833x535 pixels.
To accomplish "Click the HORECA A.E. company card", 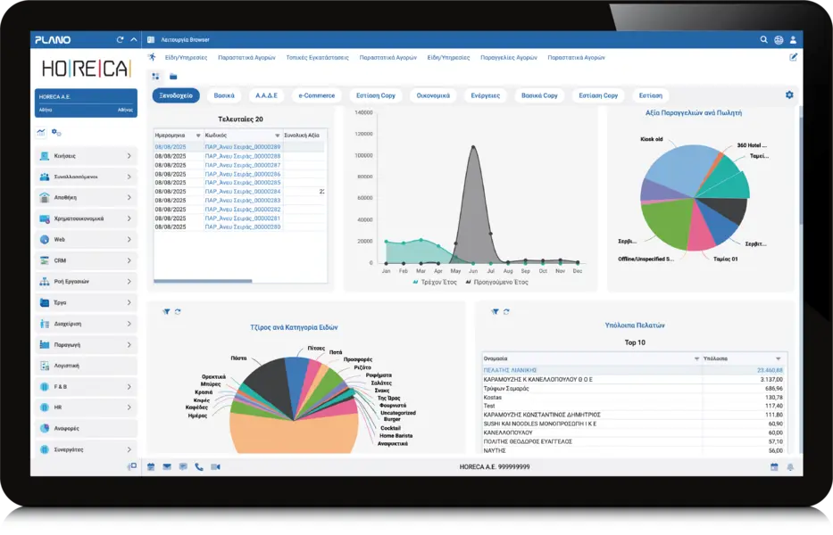I will pyautogui.click(x=86, y=103).
